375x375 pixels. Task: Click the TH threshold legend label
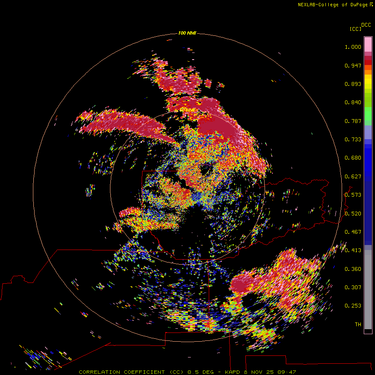(x=358, y=325)
